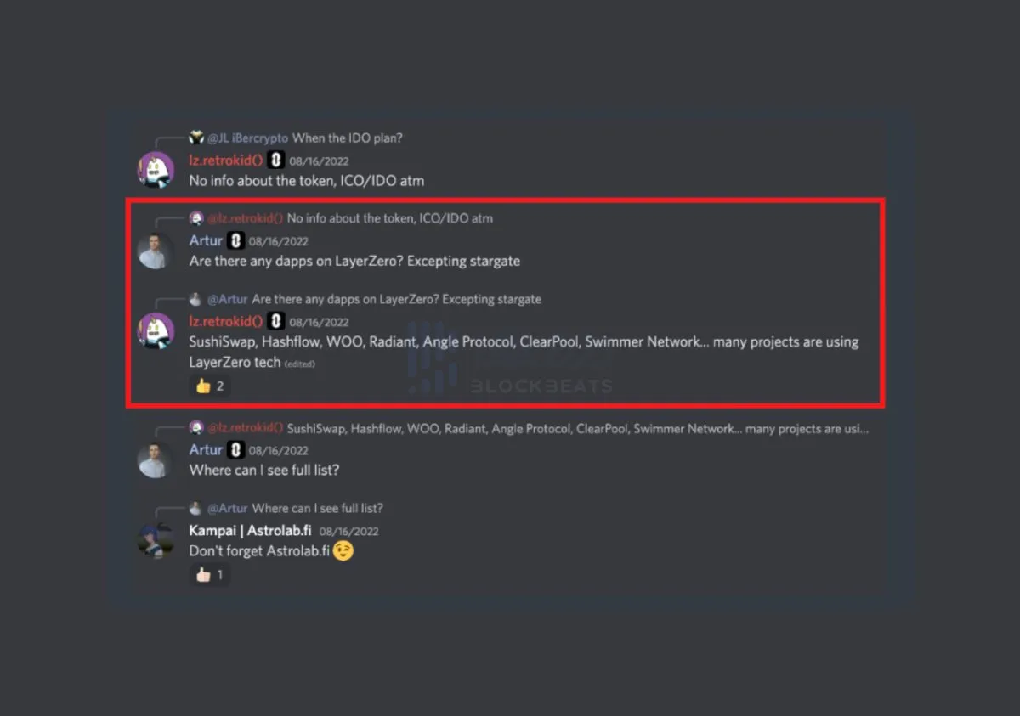Click lz.retrokid() avatar beside the SushiSwap message

[x=156, y=331]
